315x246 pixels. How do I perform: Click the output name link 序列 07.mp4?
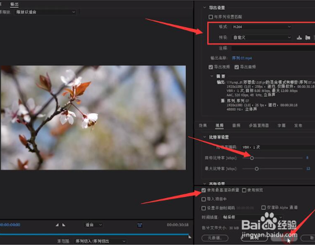pos(241,58)
